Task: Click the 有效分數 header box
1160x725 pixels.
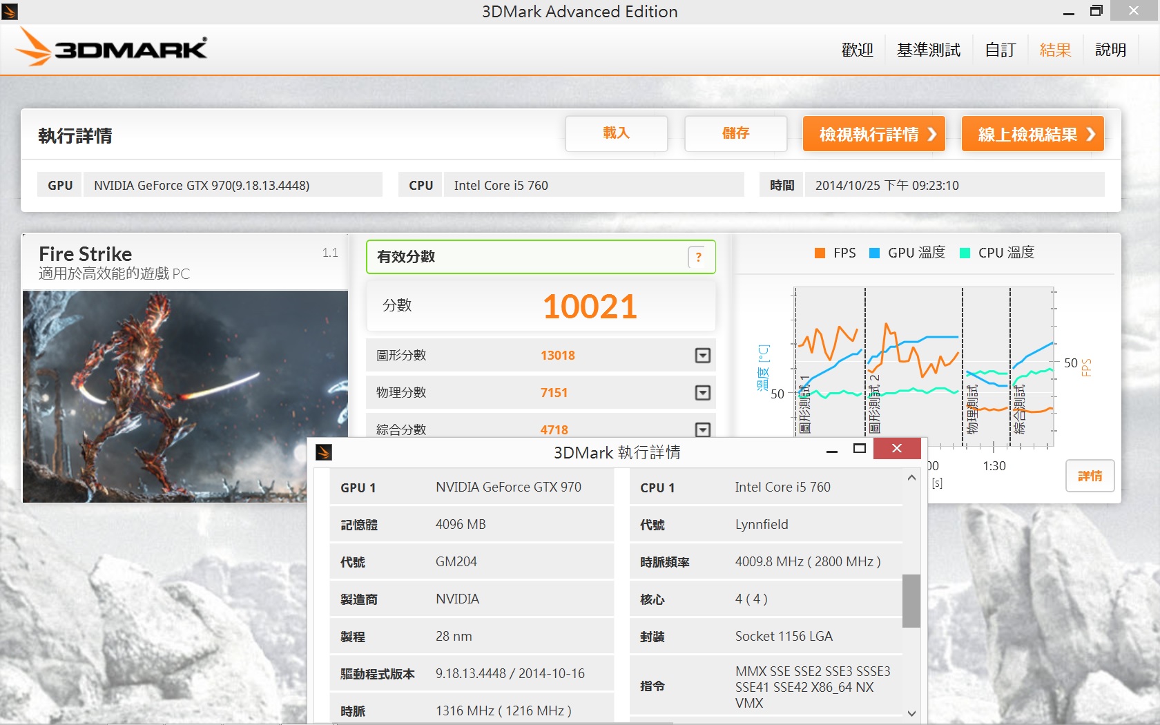Action: [541, 257]
